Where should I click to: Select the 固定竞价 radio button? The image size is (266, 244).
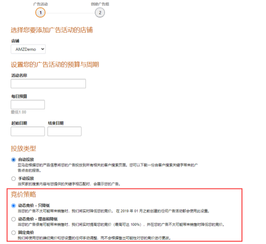tap(13, 232)
